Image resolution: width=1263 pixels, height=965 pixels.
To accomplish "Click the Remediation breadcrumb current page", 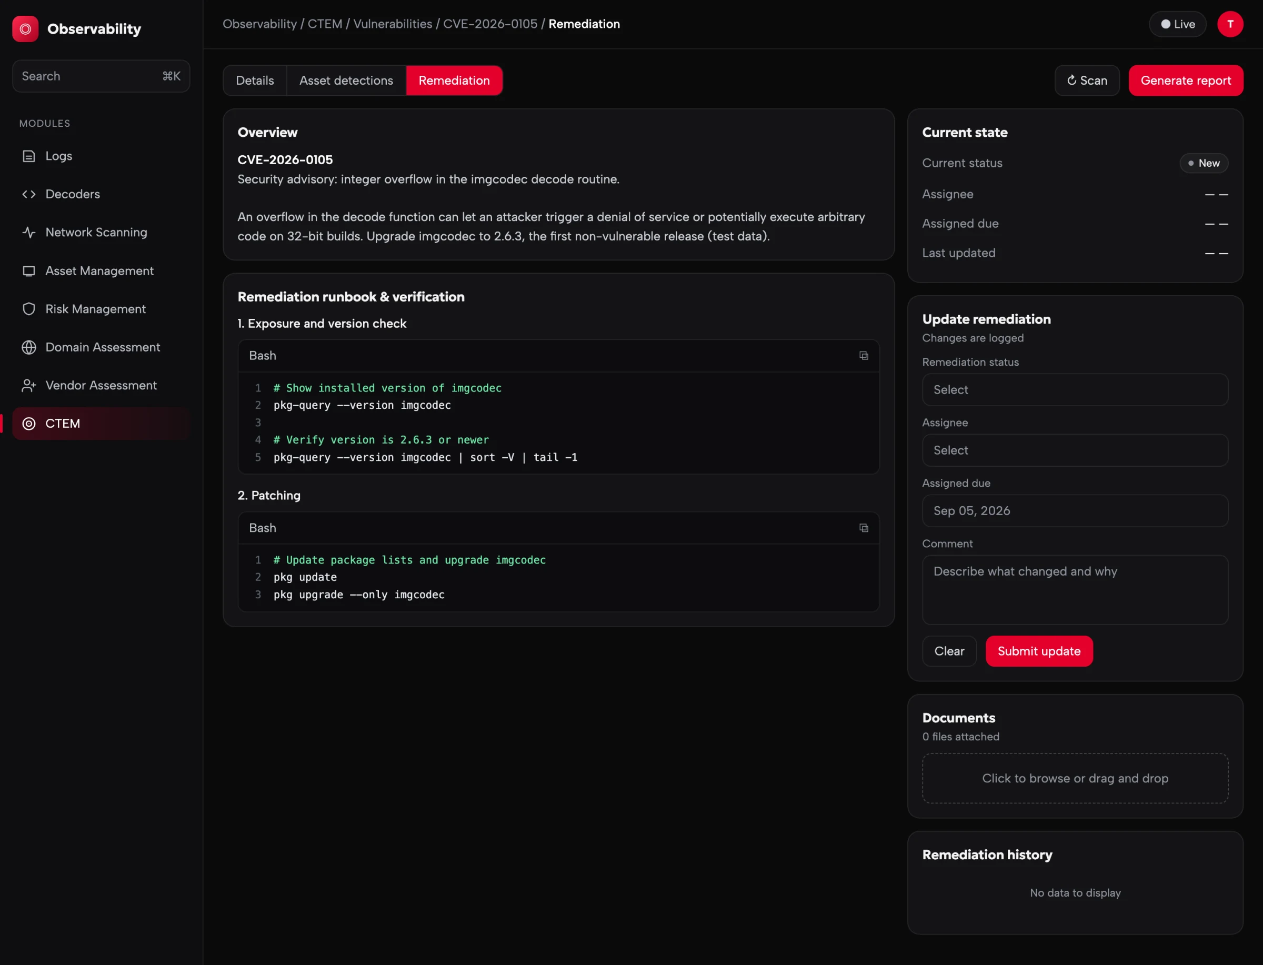I will pyautogui.click(x=584, y=24).
